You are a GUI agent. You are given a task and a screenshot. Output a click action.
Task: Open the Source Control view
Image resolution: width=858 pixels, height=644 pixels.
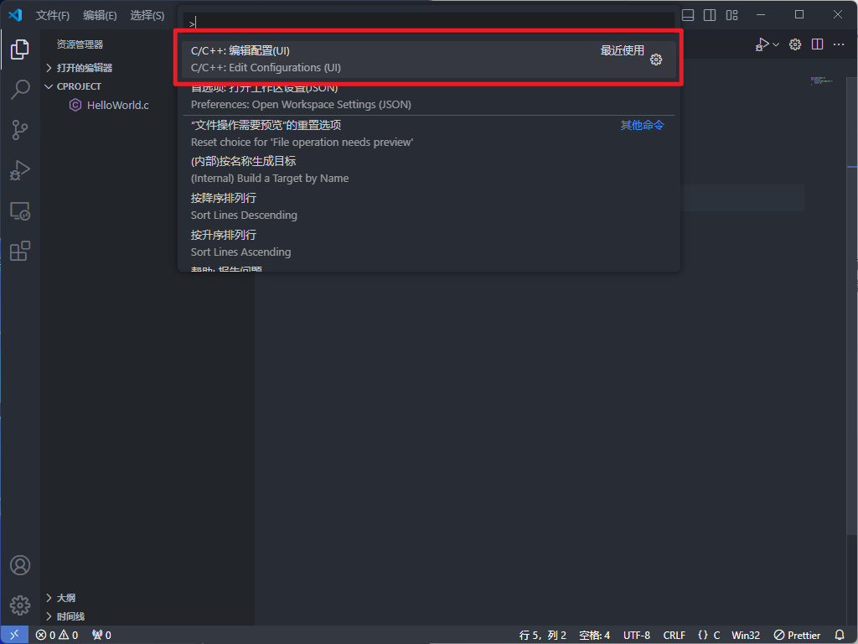(20, 130)
